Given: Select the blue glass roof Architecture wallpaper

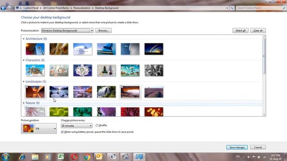Looking at the screenshot, I should (x=106, y=49).
